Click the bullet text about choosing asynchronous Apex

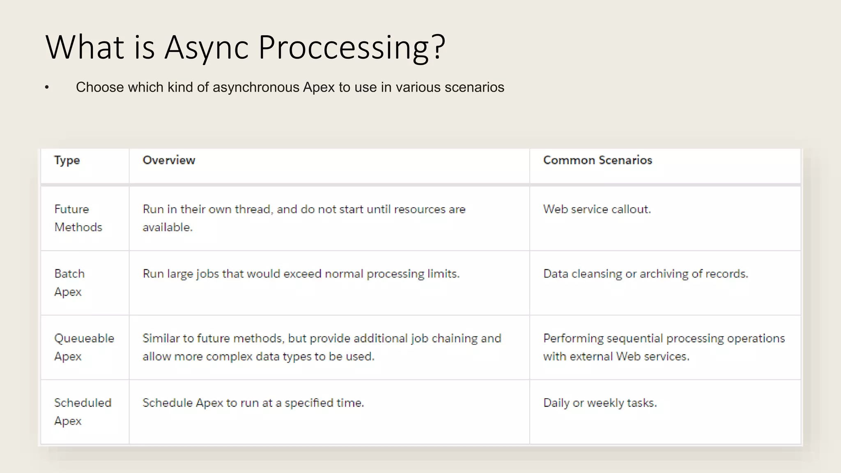click(x=290, y=87)
